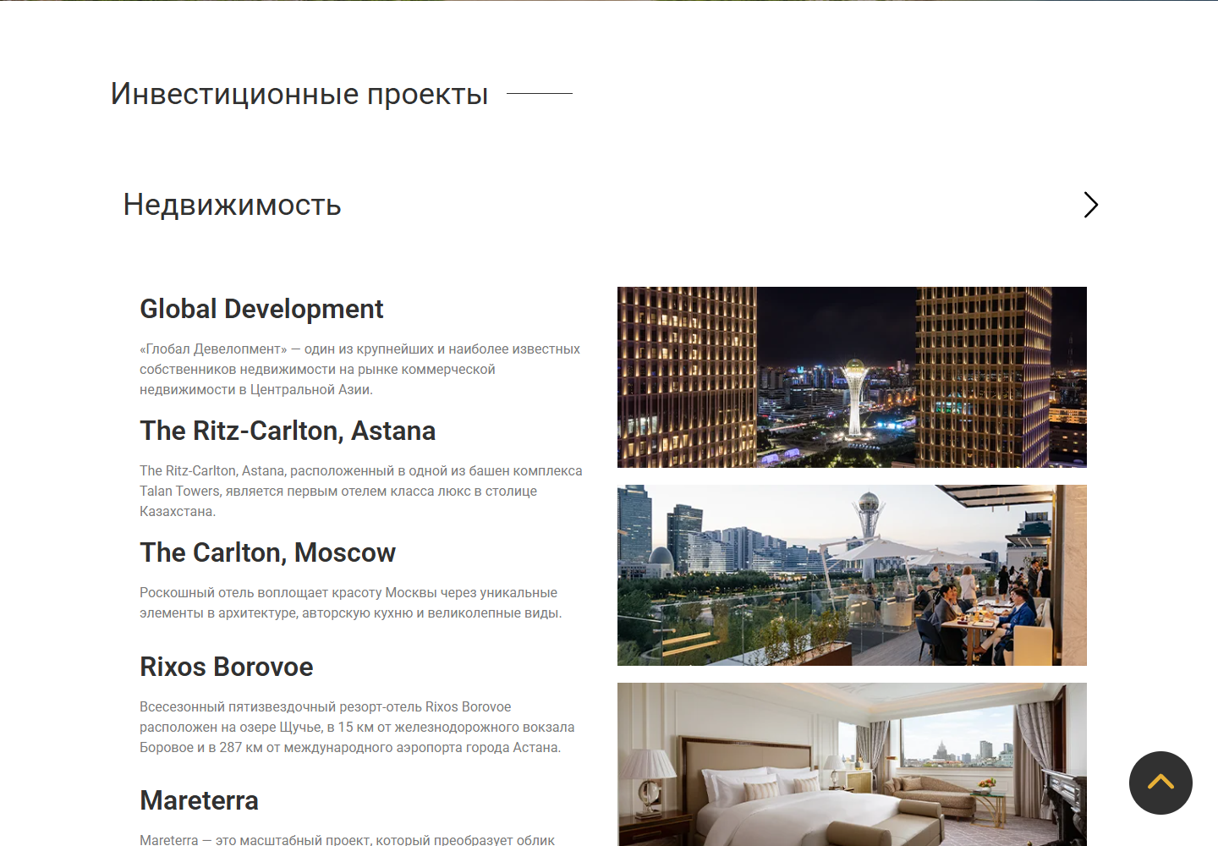Open the Global Development project heading
Image resolution: width=1218 pixels, height=846 pixels.
(261, 309)
